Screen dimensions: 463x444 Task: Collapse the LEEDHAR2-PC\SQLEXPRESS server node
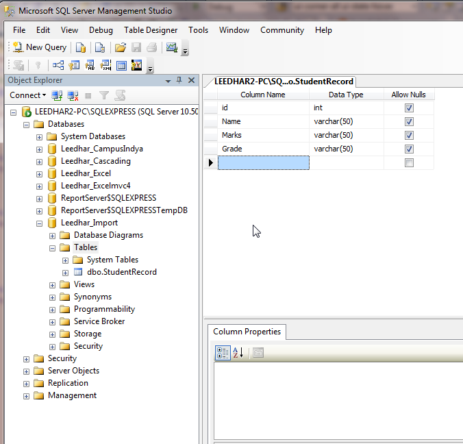13,112
